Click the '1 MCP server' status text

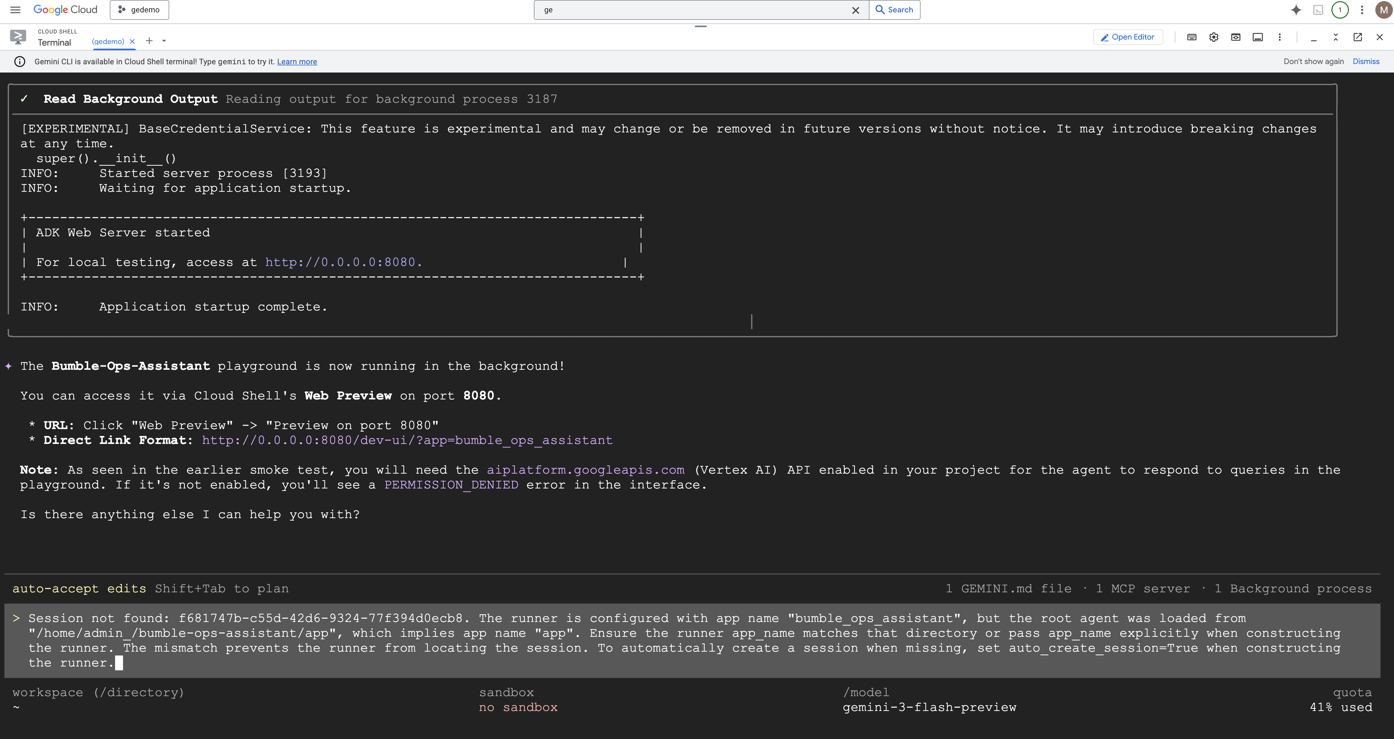click(1143, 588)
